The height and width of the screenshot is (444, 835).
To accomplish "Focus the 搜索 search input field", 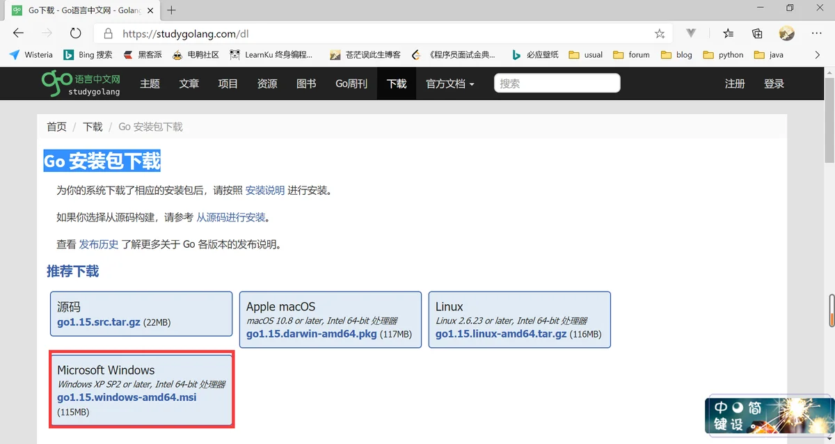I will [x=557, y=84].
